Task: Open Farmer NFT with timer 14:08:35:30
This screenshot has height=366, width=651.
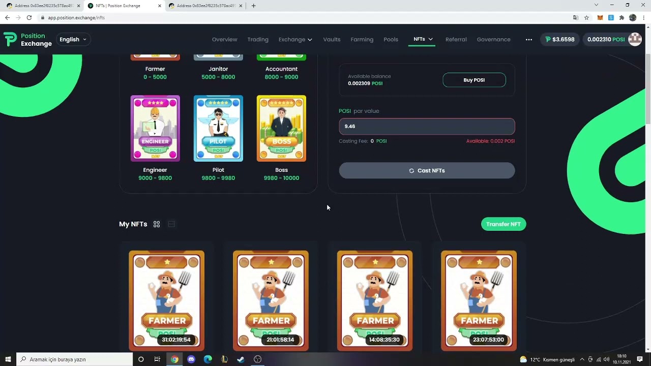Action: 375,300
